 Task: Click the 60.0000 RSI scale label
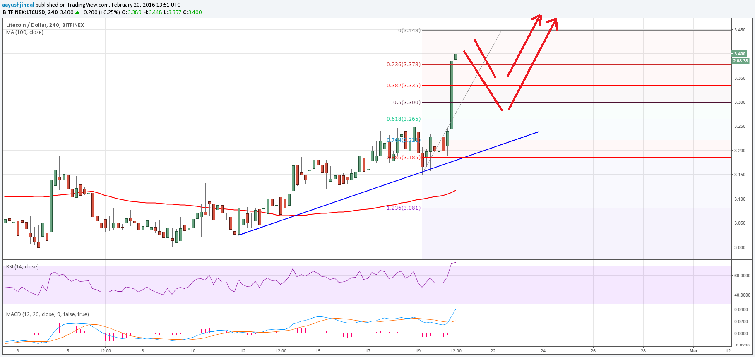[x=741, y=276]
